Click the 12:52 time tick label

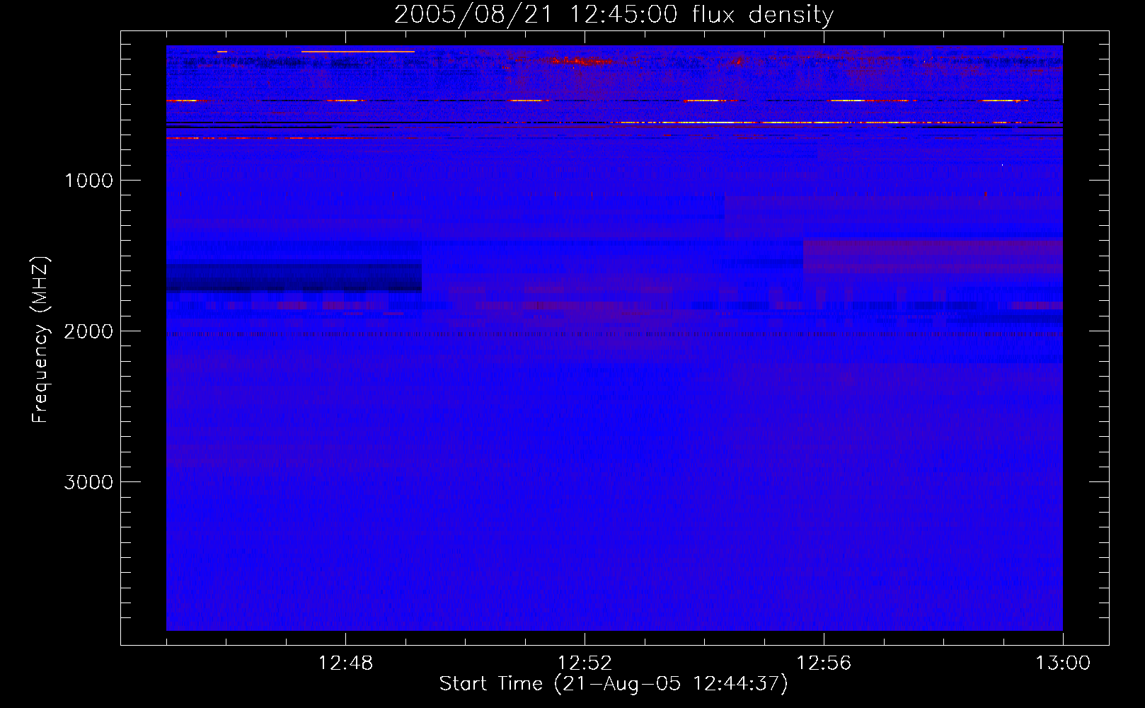click(x=585, y=663)
